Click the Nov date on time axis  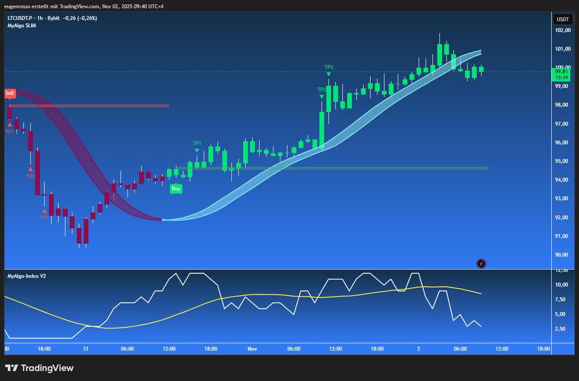click(x=252, y=348)
